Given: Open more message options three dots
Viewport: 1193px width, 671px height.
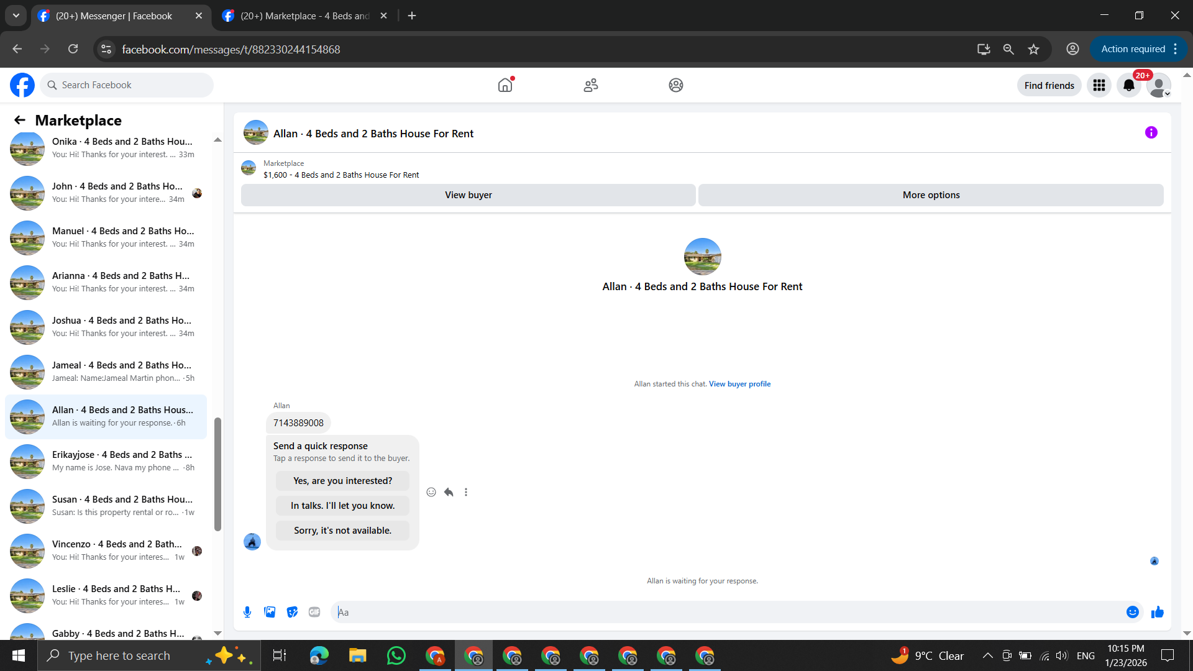Looking at the screenshot, I should pyautogui.click(x=466, y=492).
